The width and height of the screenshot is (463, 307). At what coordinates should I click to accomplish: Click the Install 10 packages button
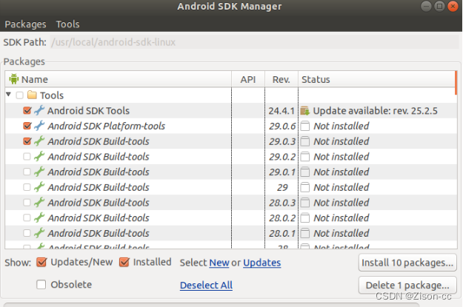pyautogui.click(x=407, y=263)
